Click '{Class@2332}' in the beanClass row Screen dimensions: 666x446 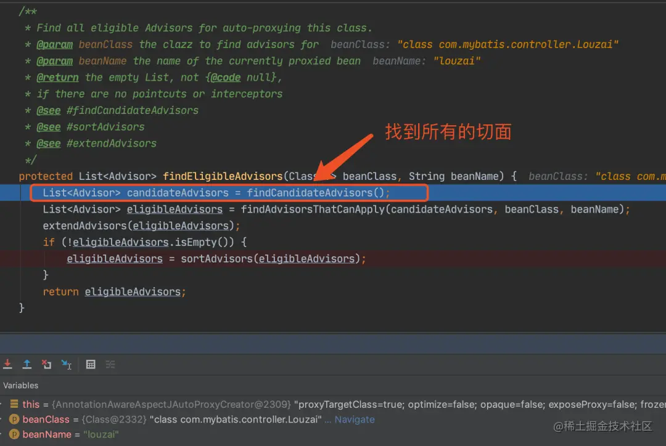pos(114,420)
